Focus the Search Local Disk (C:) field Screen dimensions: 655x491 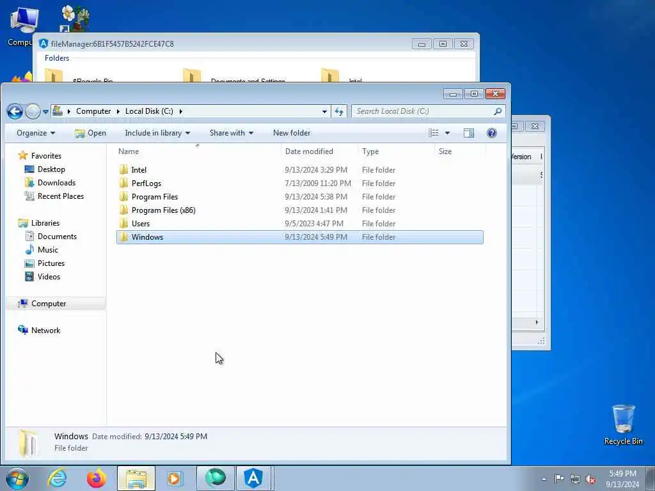pyautogui.click(x=429, y=111)
